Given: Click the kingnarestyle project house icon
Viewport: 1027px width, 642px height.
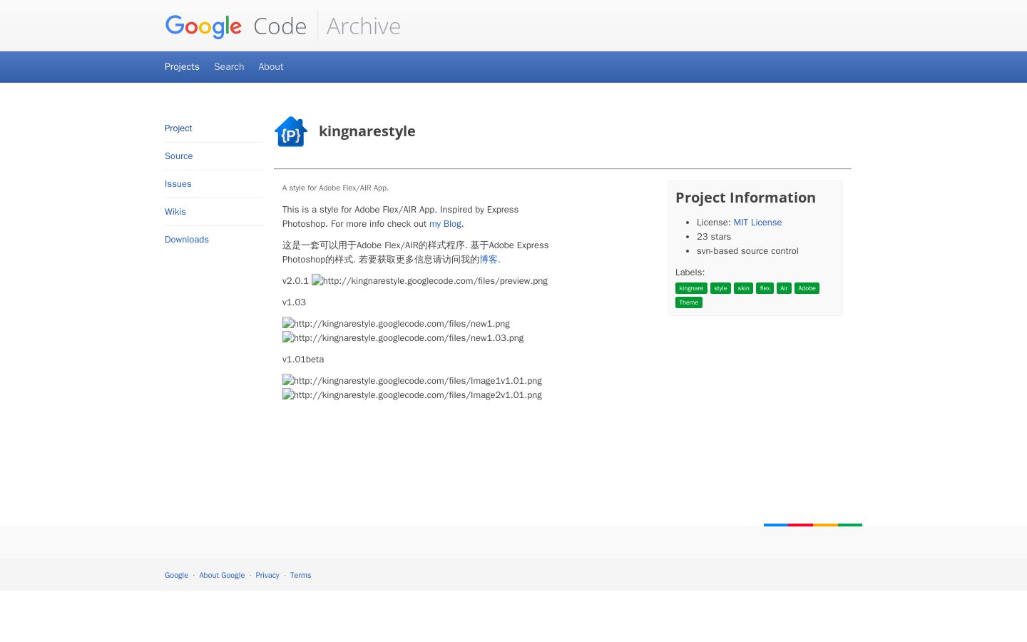Looking at the screenshot, I should (x=291, y=131).
